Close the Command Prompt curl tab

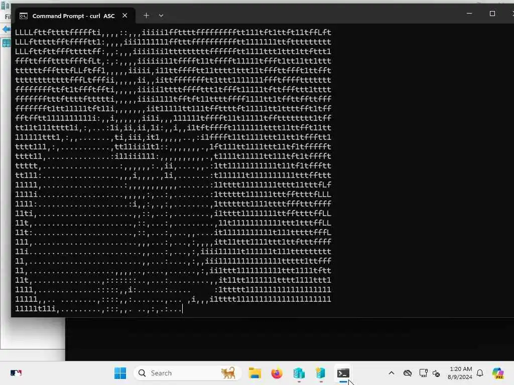pyautogui.click(x=124, y=16)
